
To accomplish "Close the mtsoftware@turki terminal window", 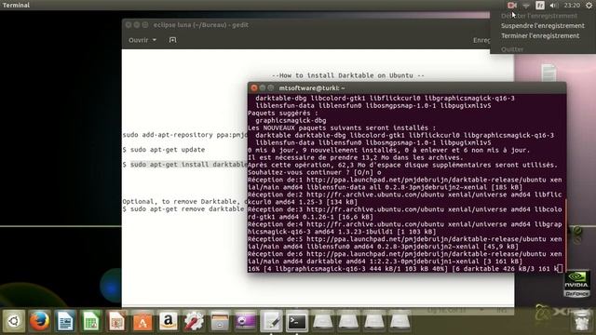I will [254, 87].
